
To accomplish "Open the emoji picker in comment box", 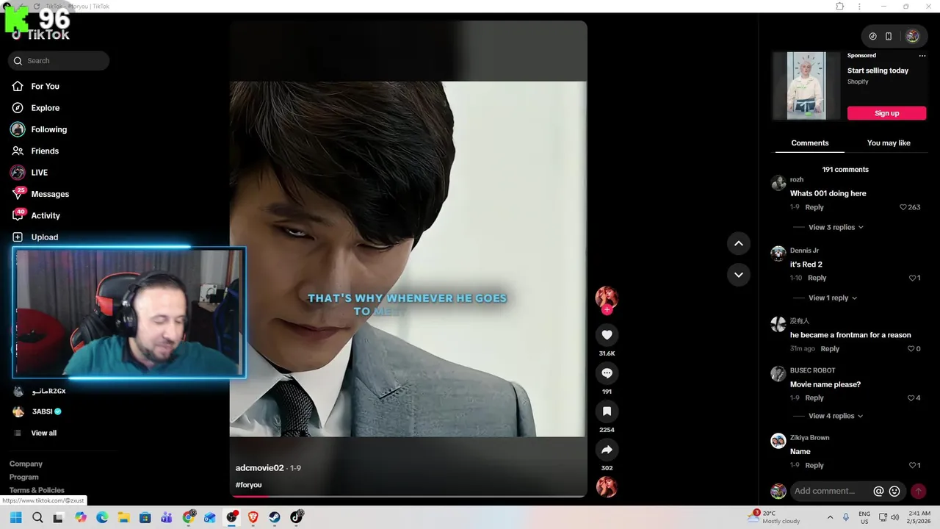I will tap(894, 491).
